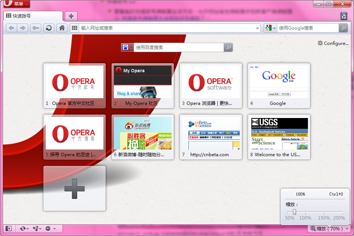Image resolution: width=354 pixels, height=236 pixels.
Task: Add a new speed dial entry
Action: [x=75, y=188]
